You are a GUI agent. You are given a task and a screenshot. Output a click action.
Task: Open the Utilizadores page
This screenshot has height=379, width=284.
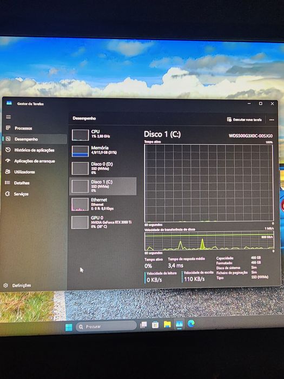pyautogui.click(x=24, y=172)
